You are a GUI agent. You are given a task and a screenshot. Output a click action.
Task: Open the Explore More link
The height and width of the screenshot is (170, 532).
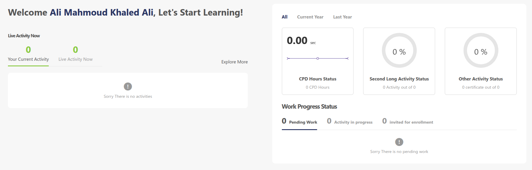[234, 62]
